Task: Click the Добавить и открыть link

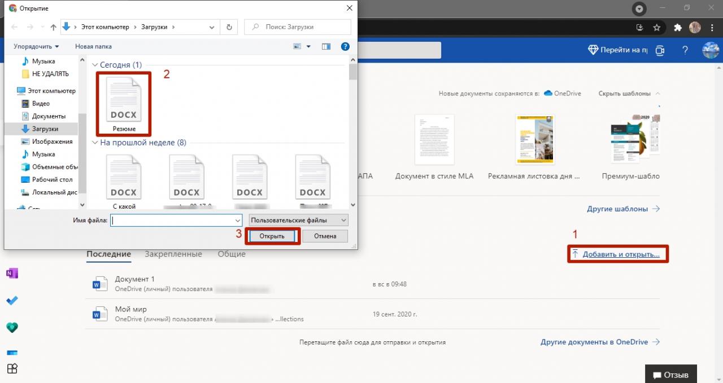Action: (x=621, y=254)
